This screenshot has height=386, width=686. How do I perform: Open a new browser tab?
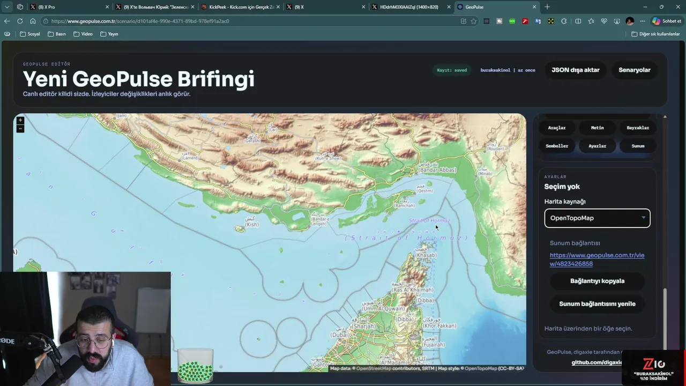547,7
